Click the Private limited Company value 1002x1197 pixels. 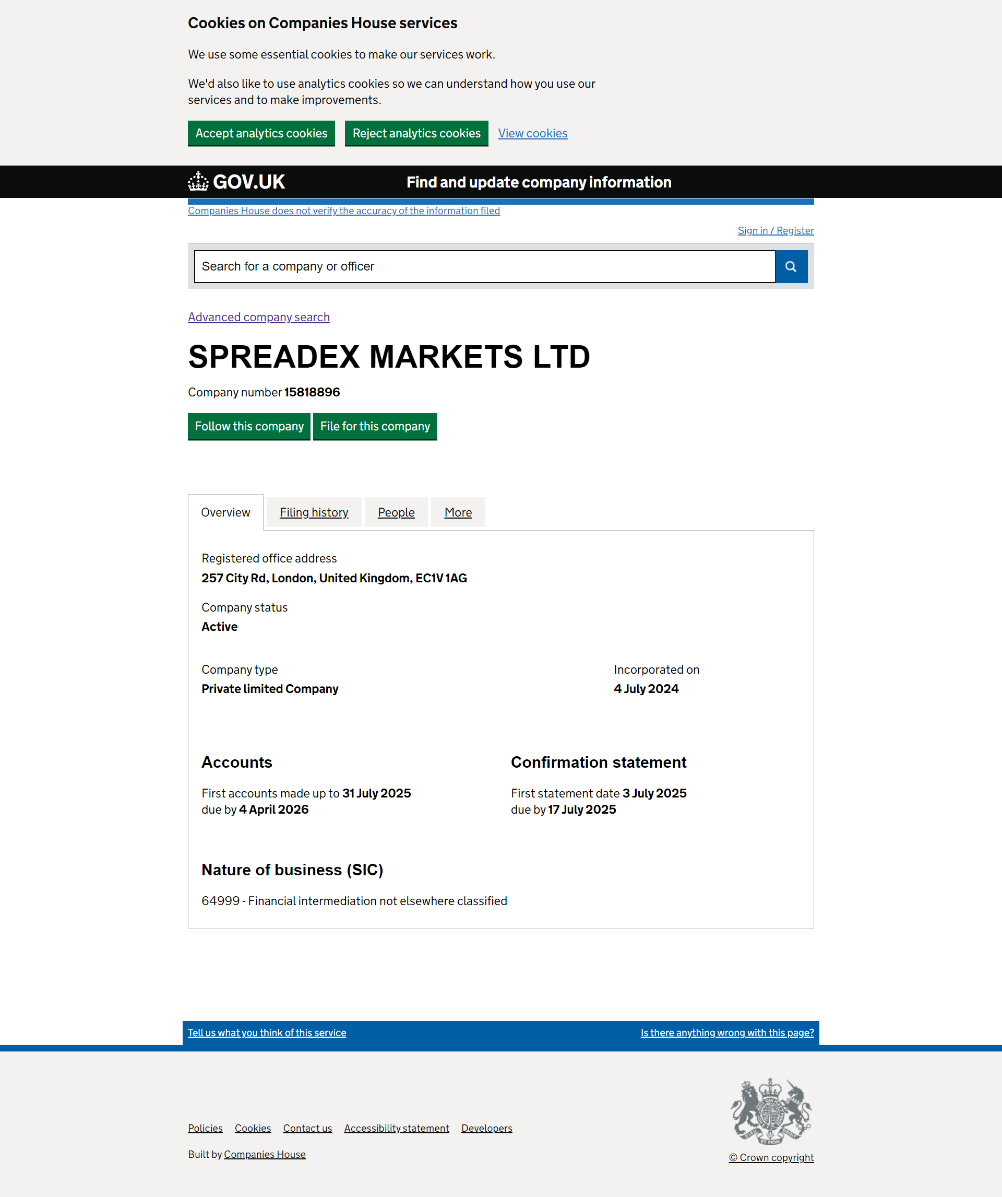coord(270,688)
